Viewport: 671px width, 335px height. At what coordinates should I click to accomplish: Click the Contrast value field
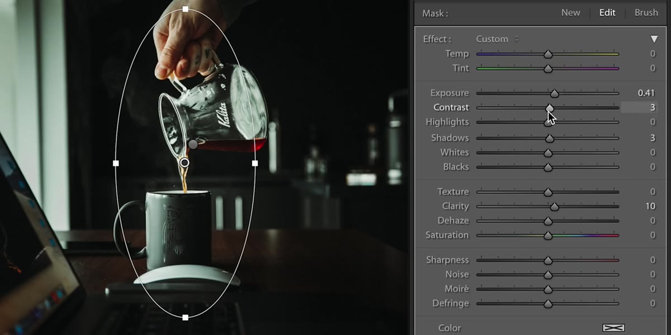[639, 107]
